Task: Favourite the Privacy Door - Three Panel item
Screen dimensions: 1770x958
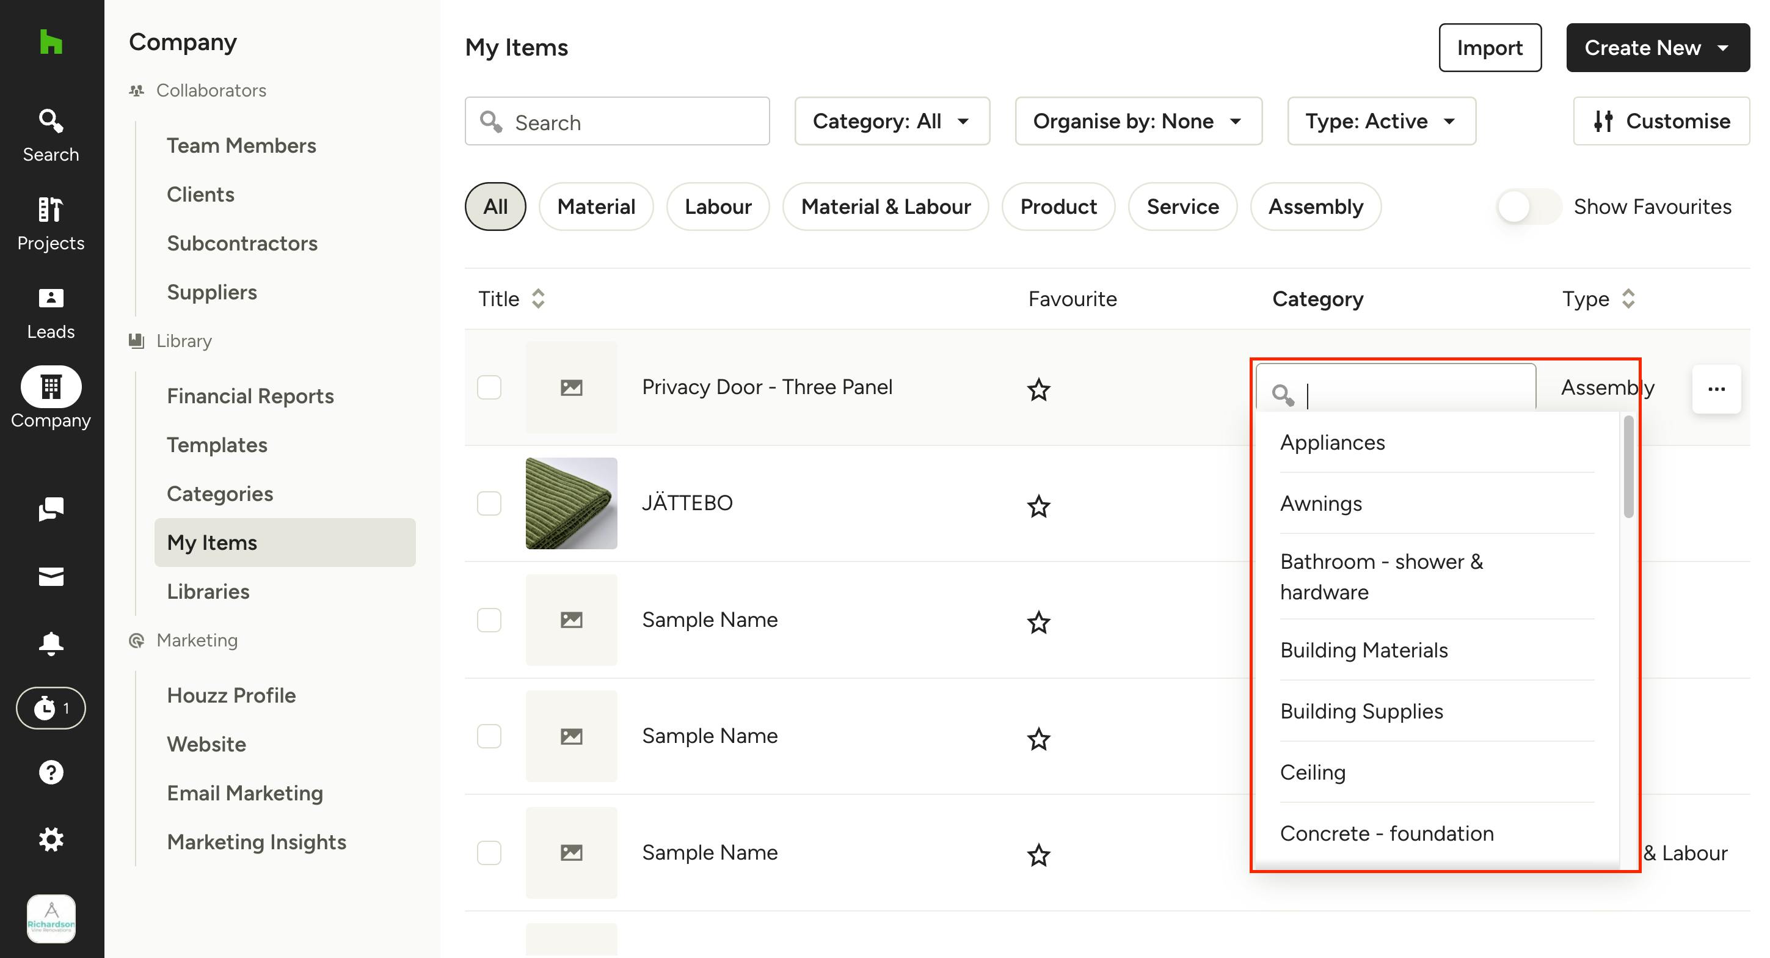Action: point(1038,390)
